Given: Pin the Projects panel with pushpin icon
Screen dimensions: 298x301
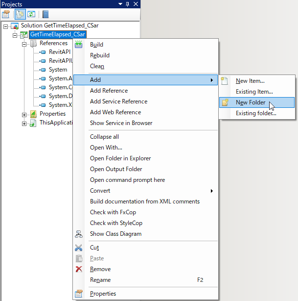Looking at the screenshot, I should pos(127,4).
